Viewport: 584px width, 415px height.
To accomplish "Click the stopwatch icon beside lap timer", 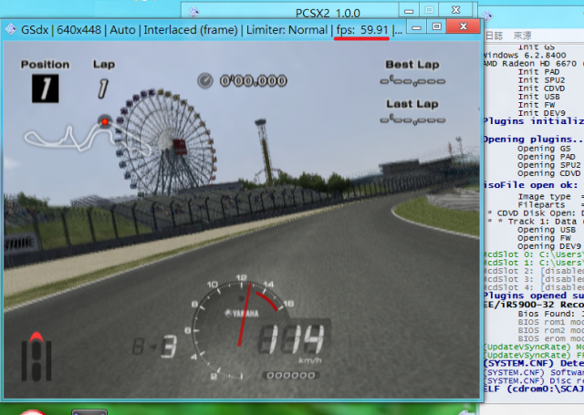I will [x=205, y=80].
